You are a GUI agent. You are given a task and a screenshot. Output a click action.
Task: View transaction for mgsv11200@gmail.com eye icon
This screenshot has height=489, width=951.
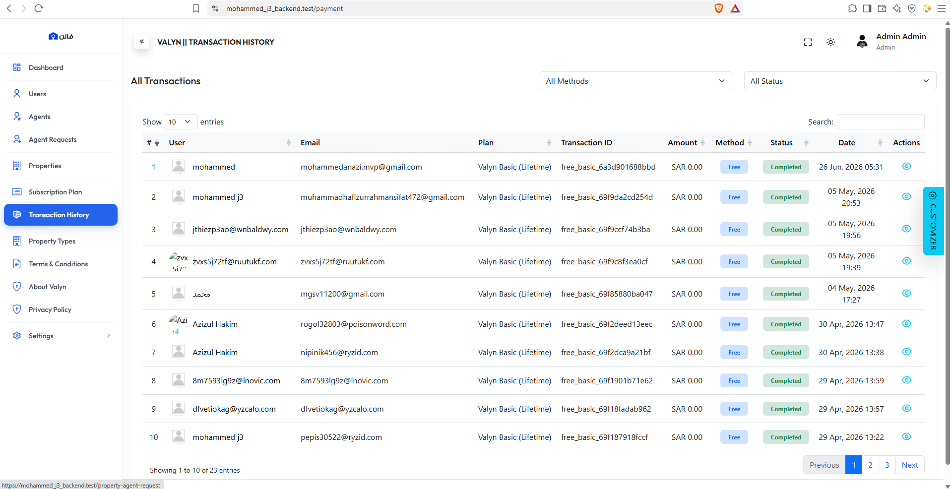(906, 293)
